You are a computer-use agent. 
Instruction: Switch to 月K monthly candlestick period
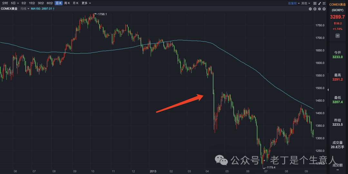(76, 3)
